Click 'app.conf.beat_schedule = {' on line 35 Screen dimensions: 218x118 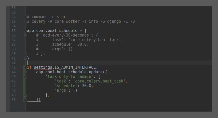57,31
